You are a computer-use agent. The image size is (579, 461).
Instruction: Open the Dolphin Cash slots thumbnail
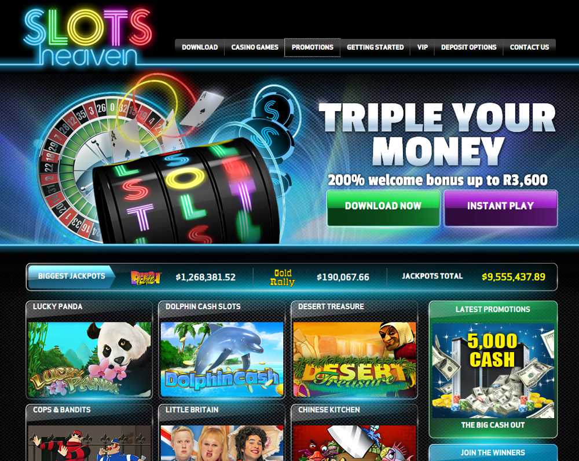222,360
